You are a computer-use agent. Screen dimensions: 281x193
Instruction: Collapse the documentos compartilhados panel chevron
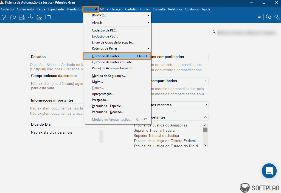pyautogui.click(x=206, y=57)
